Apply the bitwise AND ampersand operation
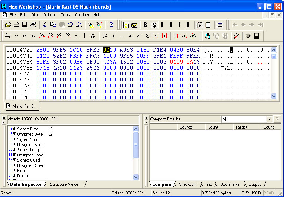The height and width of the screenshot is (197, 284). tap(93, 36)
